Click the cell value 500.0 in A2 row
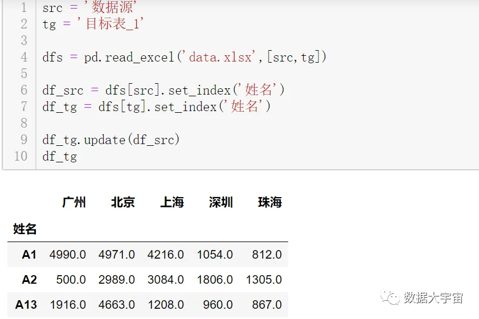 click(71, 280)
